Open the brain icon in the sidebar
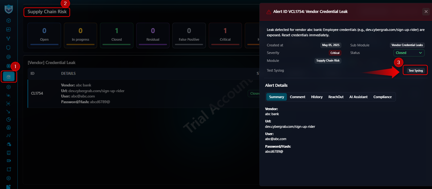432x189 pixels. point(9,128)
